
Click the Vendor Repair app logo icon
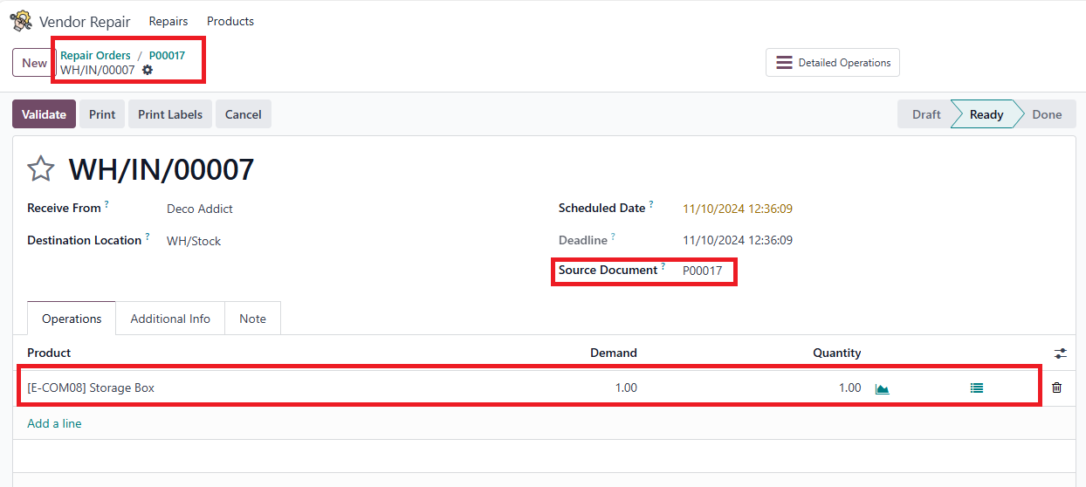pyautogui.click(x=21, y=21)
